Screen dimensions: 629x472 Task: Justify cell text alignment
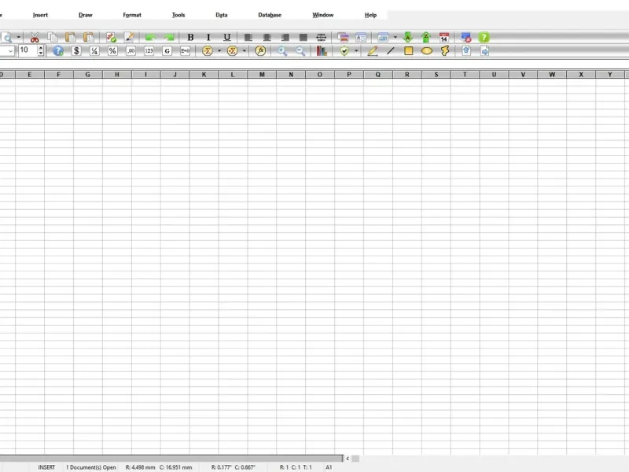(x=303, y=37)
